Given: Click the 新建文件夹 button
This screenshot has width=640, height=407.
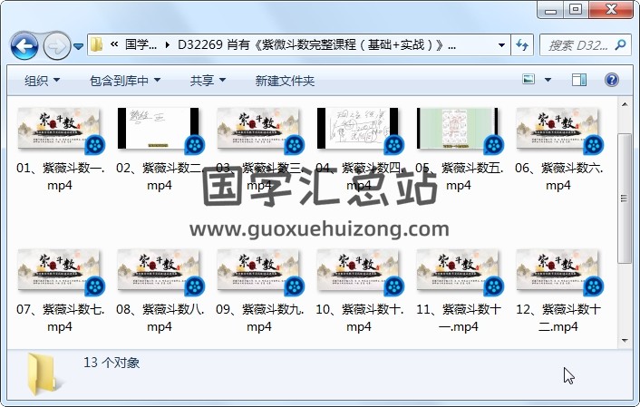Looking at the screenshot, I should point(285,81).
